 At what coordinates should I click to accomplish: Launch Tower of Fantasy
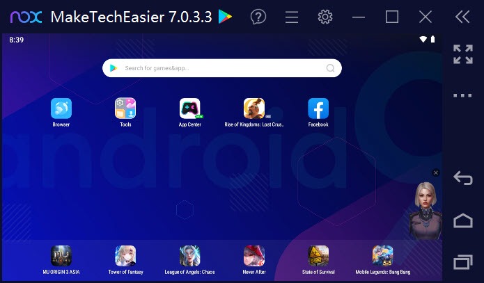(125, 256)
